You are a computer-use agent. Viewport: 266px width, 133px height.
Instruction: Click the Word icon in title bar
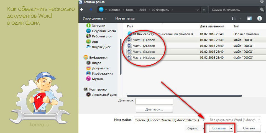(x=81, y=2)
